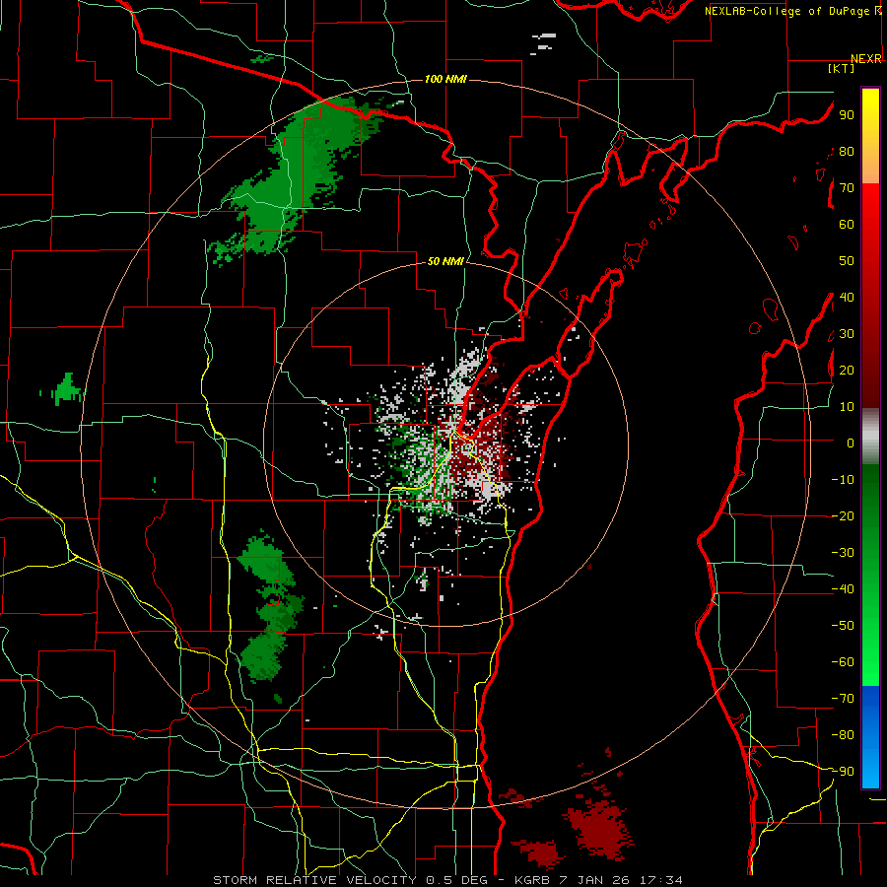Click the -60 legend value

843,662
